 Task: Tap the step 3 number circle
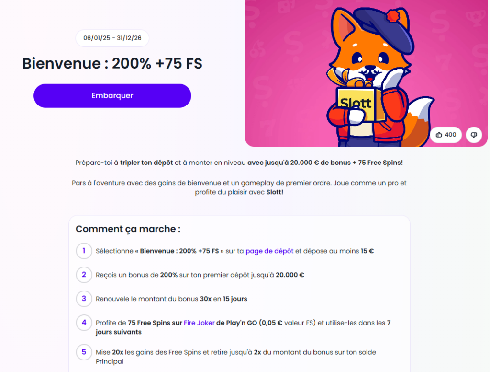coord(84,299)
